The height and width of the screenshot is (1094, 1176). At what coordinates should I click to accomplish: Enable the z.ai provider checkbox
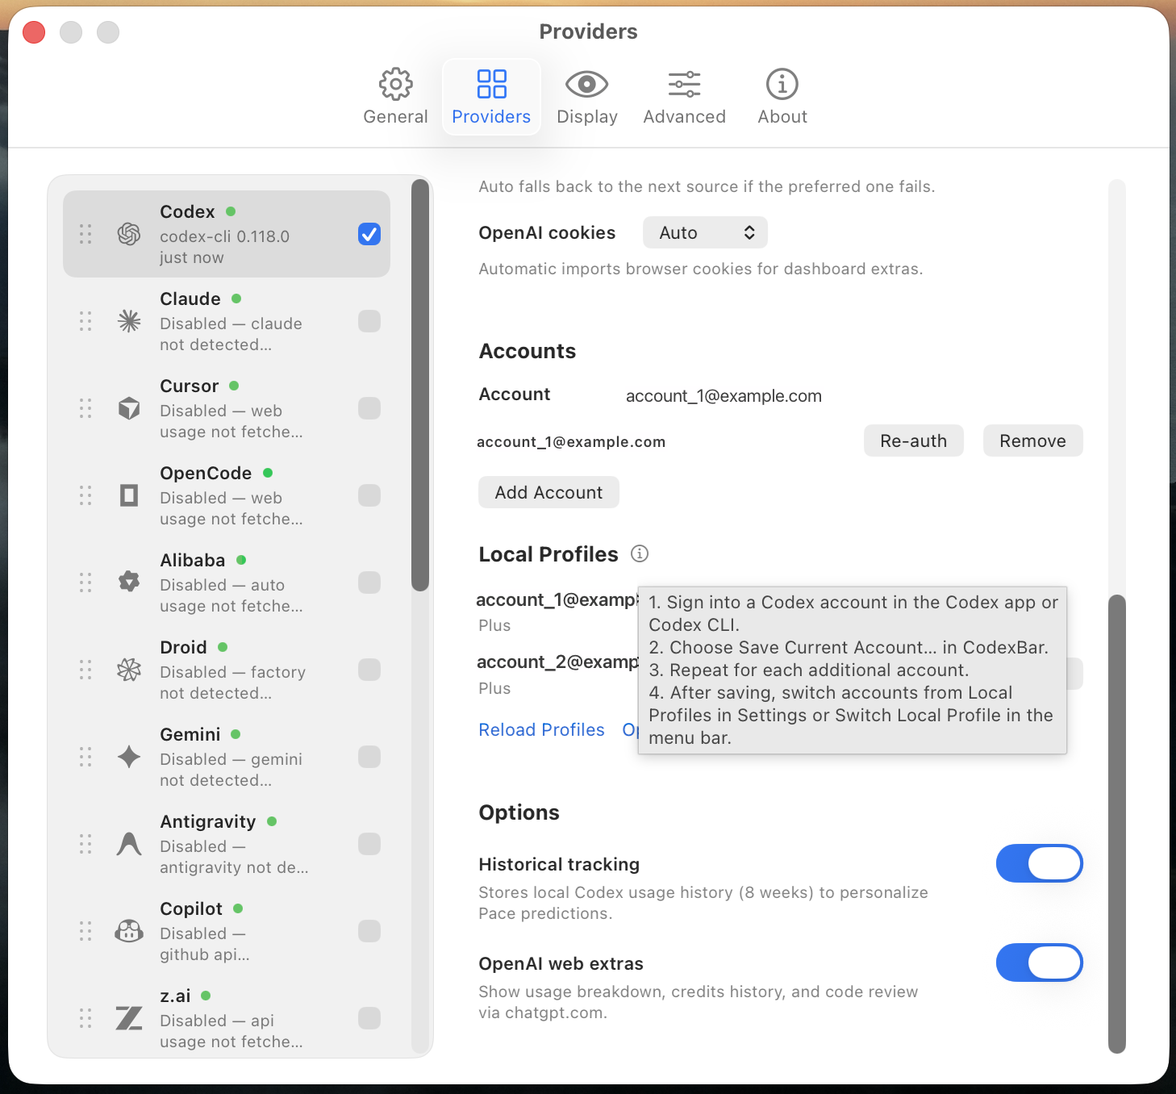pos(369,1018)
